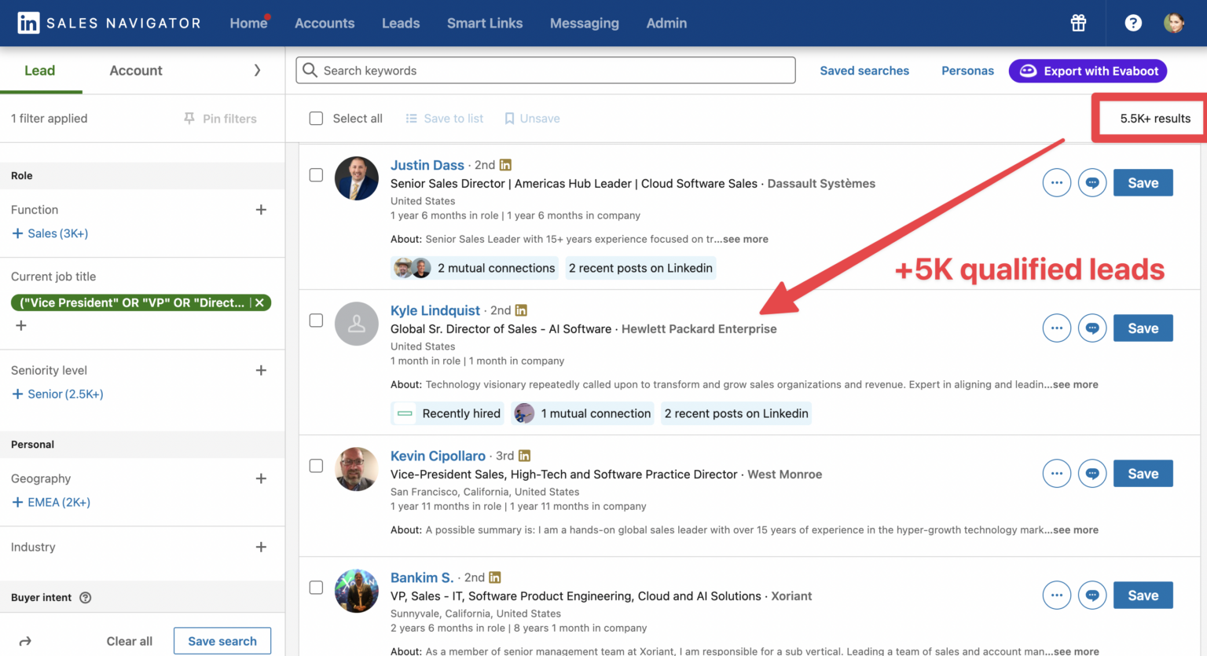Switch to the Account tab
Image resolution: width=1207 pixels, height=656 pixels.
tap(135, 70)
